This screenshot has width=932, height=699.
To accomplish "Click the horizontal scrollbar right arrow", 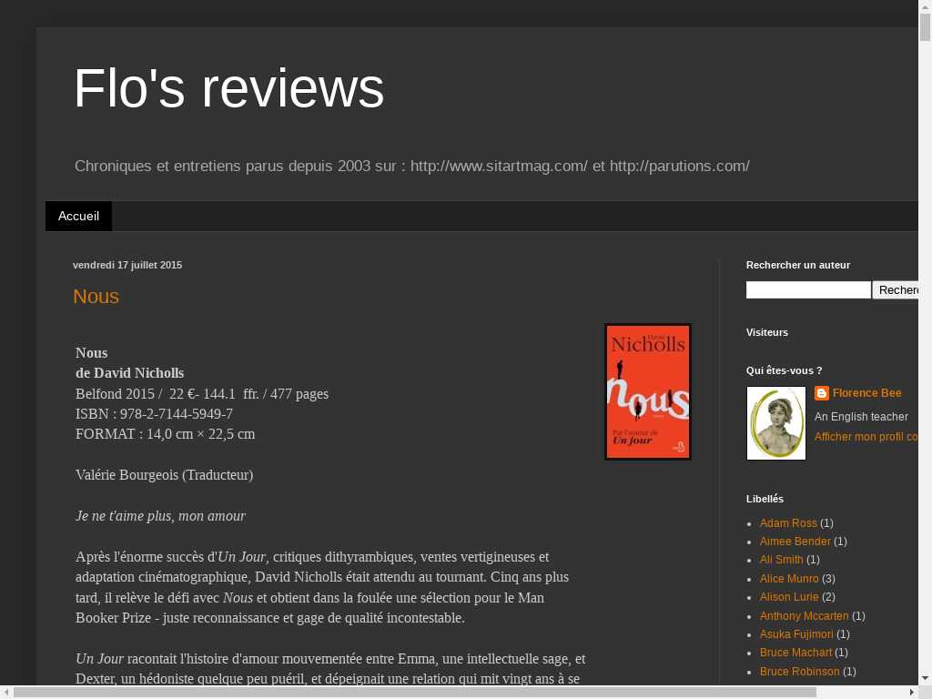I will pos(911,693).
